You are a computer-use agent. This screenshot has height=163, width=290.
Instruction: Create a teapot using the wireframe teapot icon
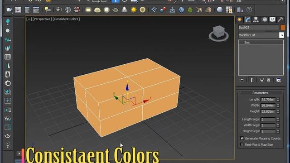[116, 10]
